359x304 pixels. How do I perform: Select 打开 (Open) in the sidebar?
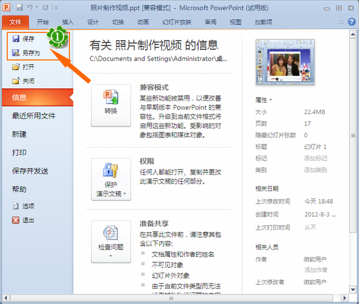click(x=23, y=67)
